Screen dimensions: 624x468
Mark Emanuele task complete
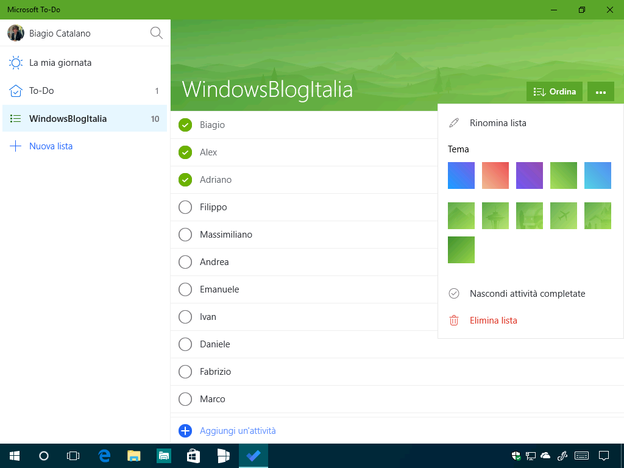[x=185, y=289]
